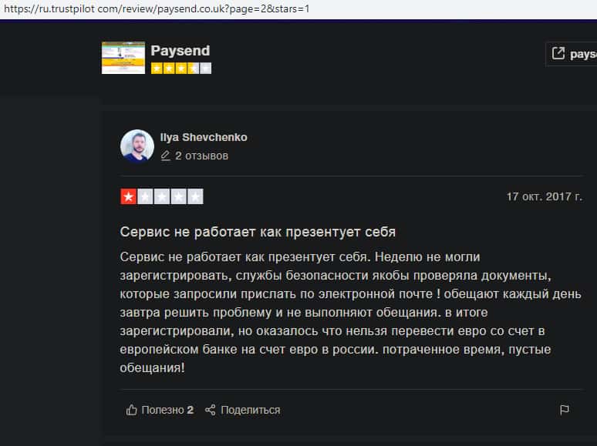This screenshot has width=597, height=446.
Task: Click the review body text paragraph
Action: click(351, 312)
